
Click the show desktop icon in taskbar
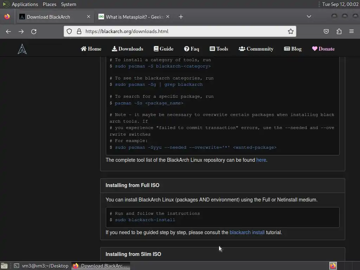4,266
